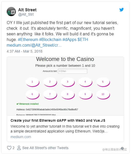This screenshot has height=155, width=131.
Task: Open the #dApps hashtag
Action: pos(69,40)
